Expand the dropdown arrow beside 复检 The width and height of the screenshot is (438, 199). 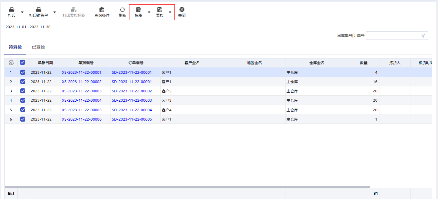[x=170, y=12]
